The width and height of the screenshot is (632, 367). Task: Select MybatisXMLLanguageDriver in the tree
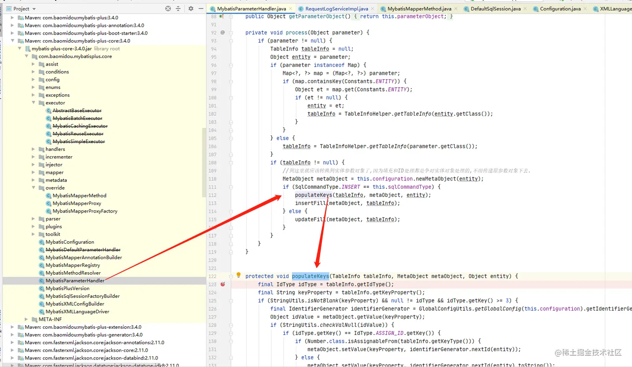pos(77,311)
